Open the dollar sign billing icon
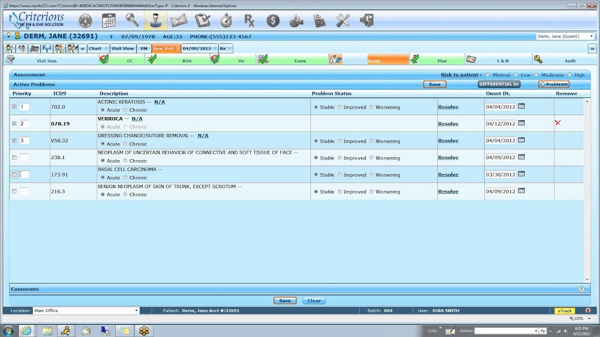 [x=273, y=21]
